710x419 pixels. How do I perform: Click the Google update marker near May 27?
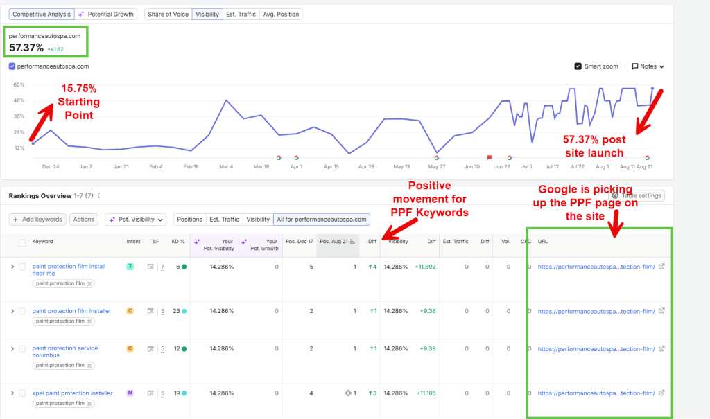[x=437, y=158]
